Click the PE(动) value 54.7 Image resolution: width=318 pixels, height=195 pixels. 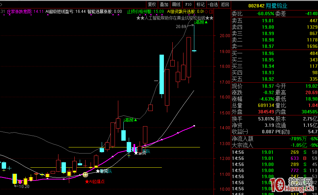coord(313,132)
